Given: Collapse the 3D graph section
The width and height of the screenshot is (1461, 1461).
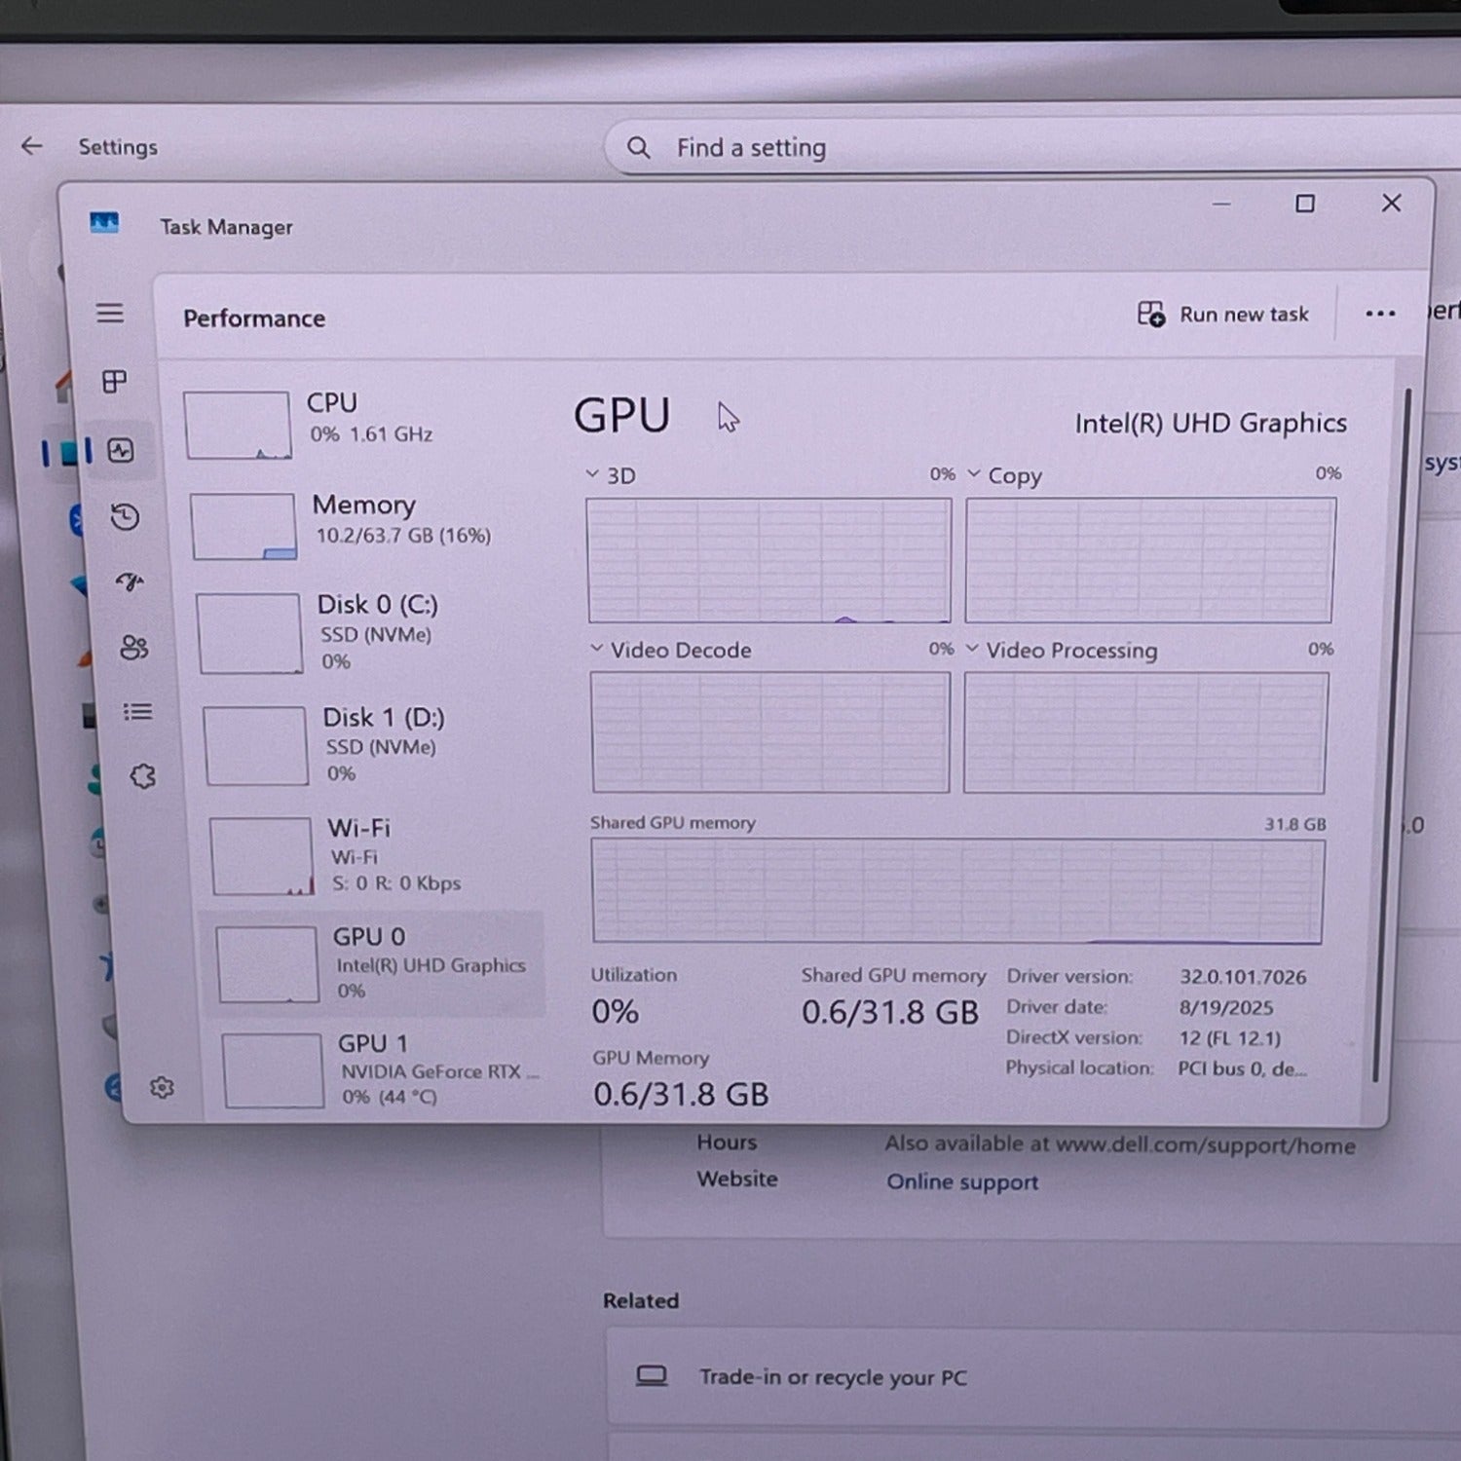Looking at the screenshot, I should click(591, 474).
